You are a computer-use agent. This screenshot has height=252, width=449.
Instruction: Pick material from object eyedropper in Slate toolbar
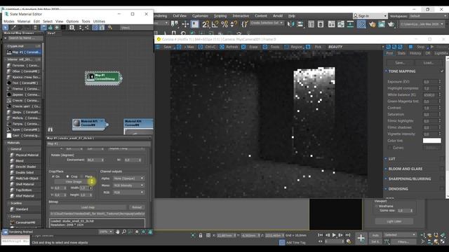(13, 28)
